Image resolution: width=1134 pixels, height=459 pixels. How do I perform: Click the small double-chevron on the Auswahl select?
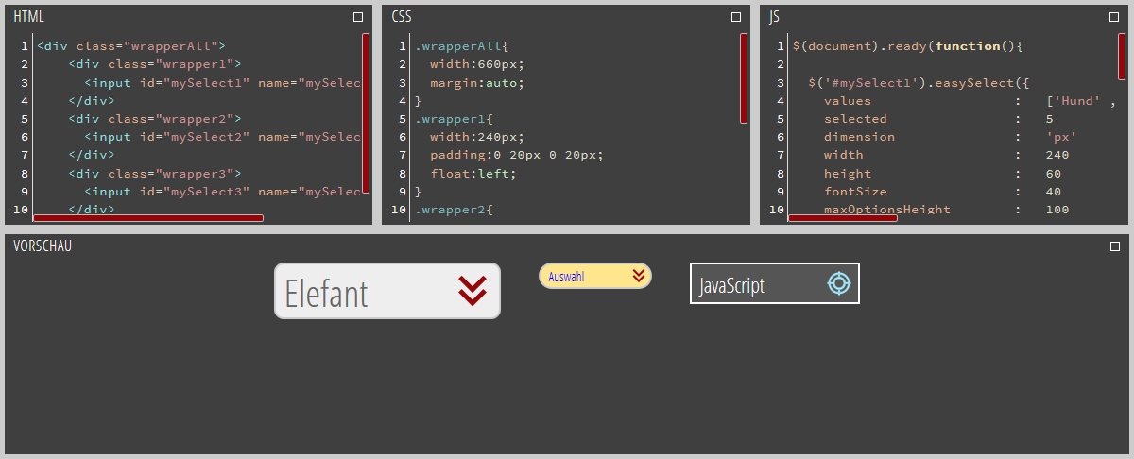pos(639,276)
